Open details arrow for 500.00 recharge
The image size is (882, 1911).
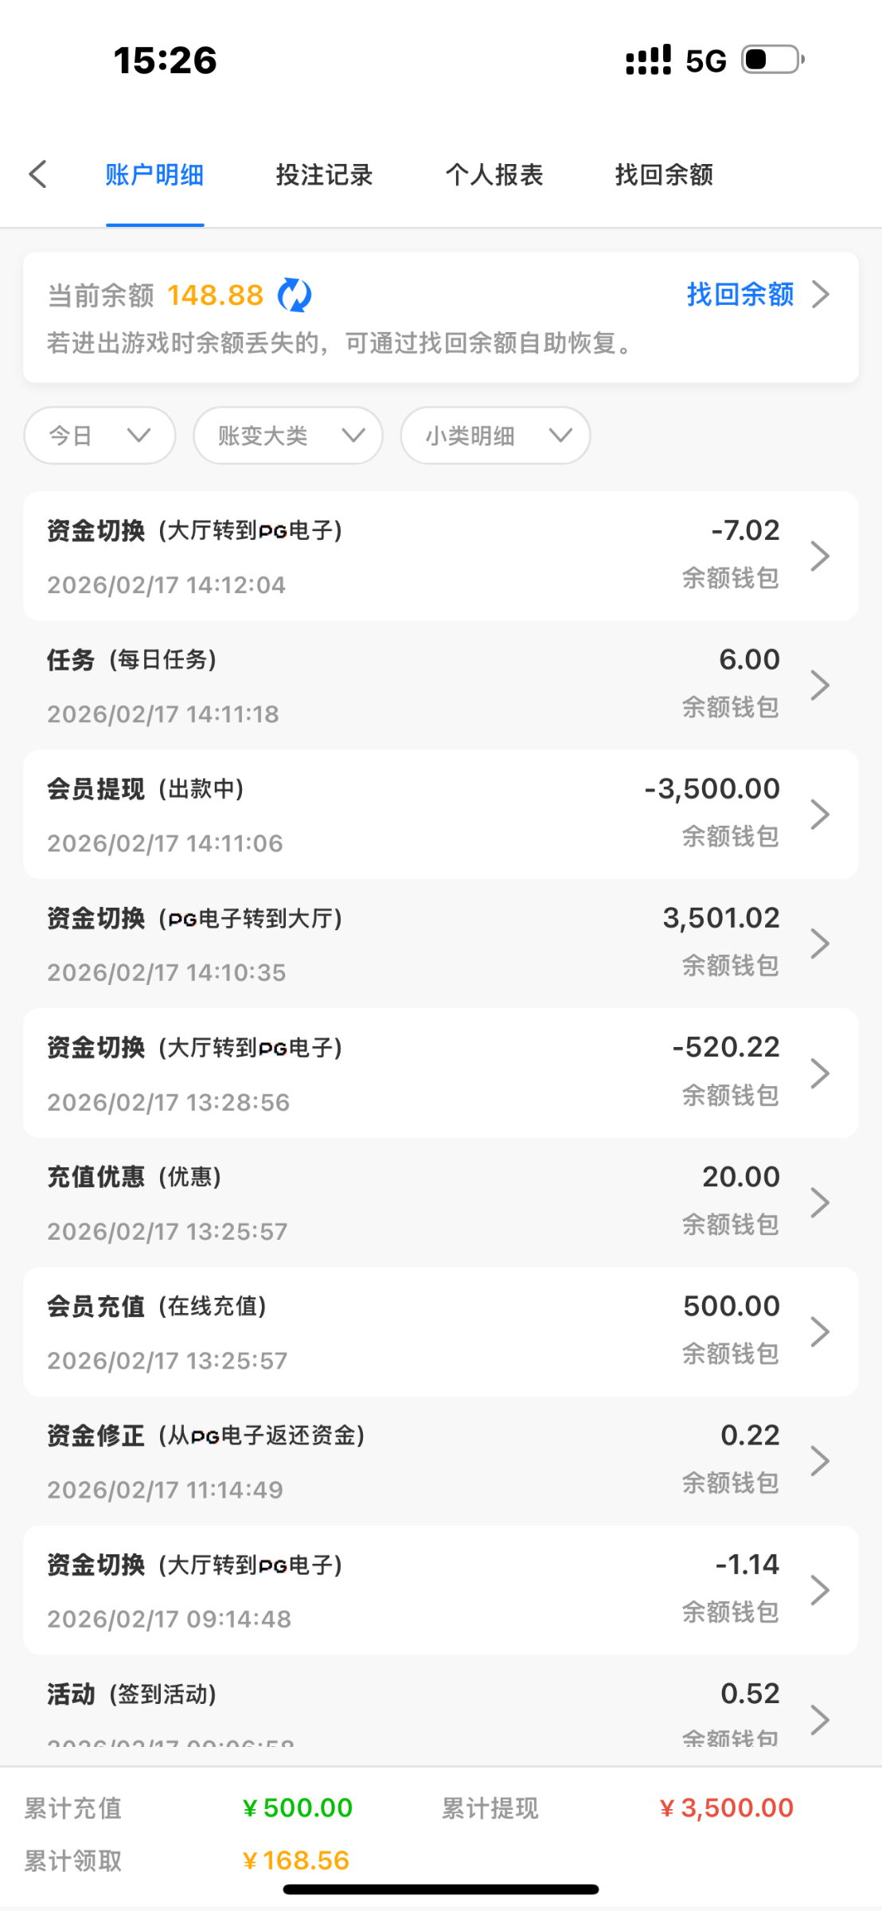pos(820,1331)
